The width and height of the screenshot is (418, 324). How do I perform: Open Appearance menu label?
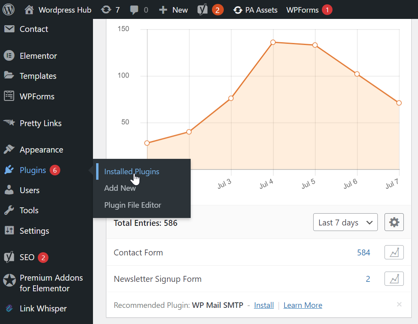point(41,150)
